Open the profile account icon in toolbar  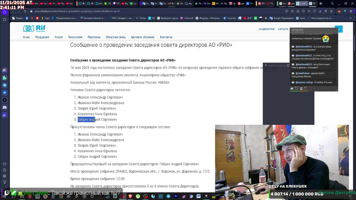pos(331,11)
